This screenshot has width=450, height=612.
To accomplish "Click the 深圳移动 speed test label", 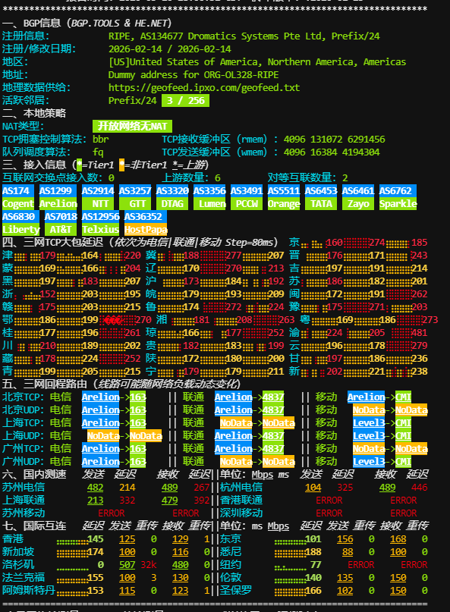I will coord(241,513).
